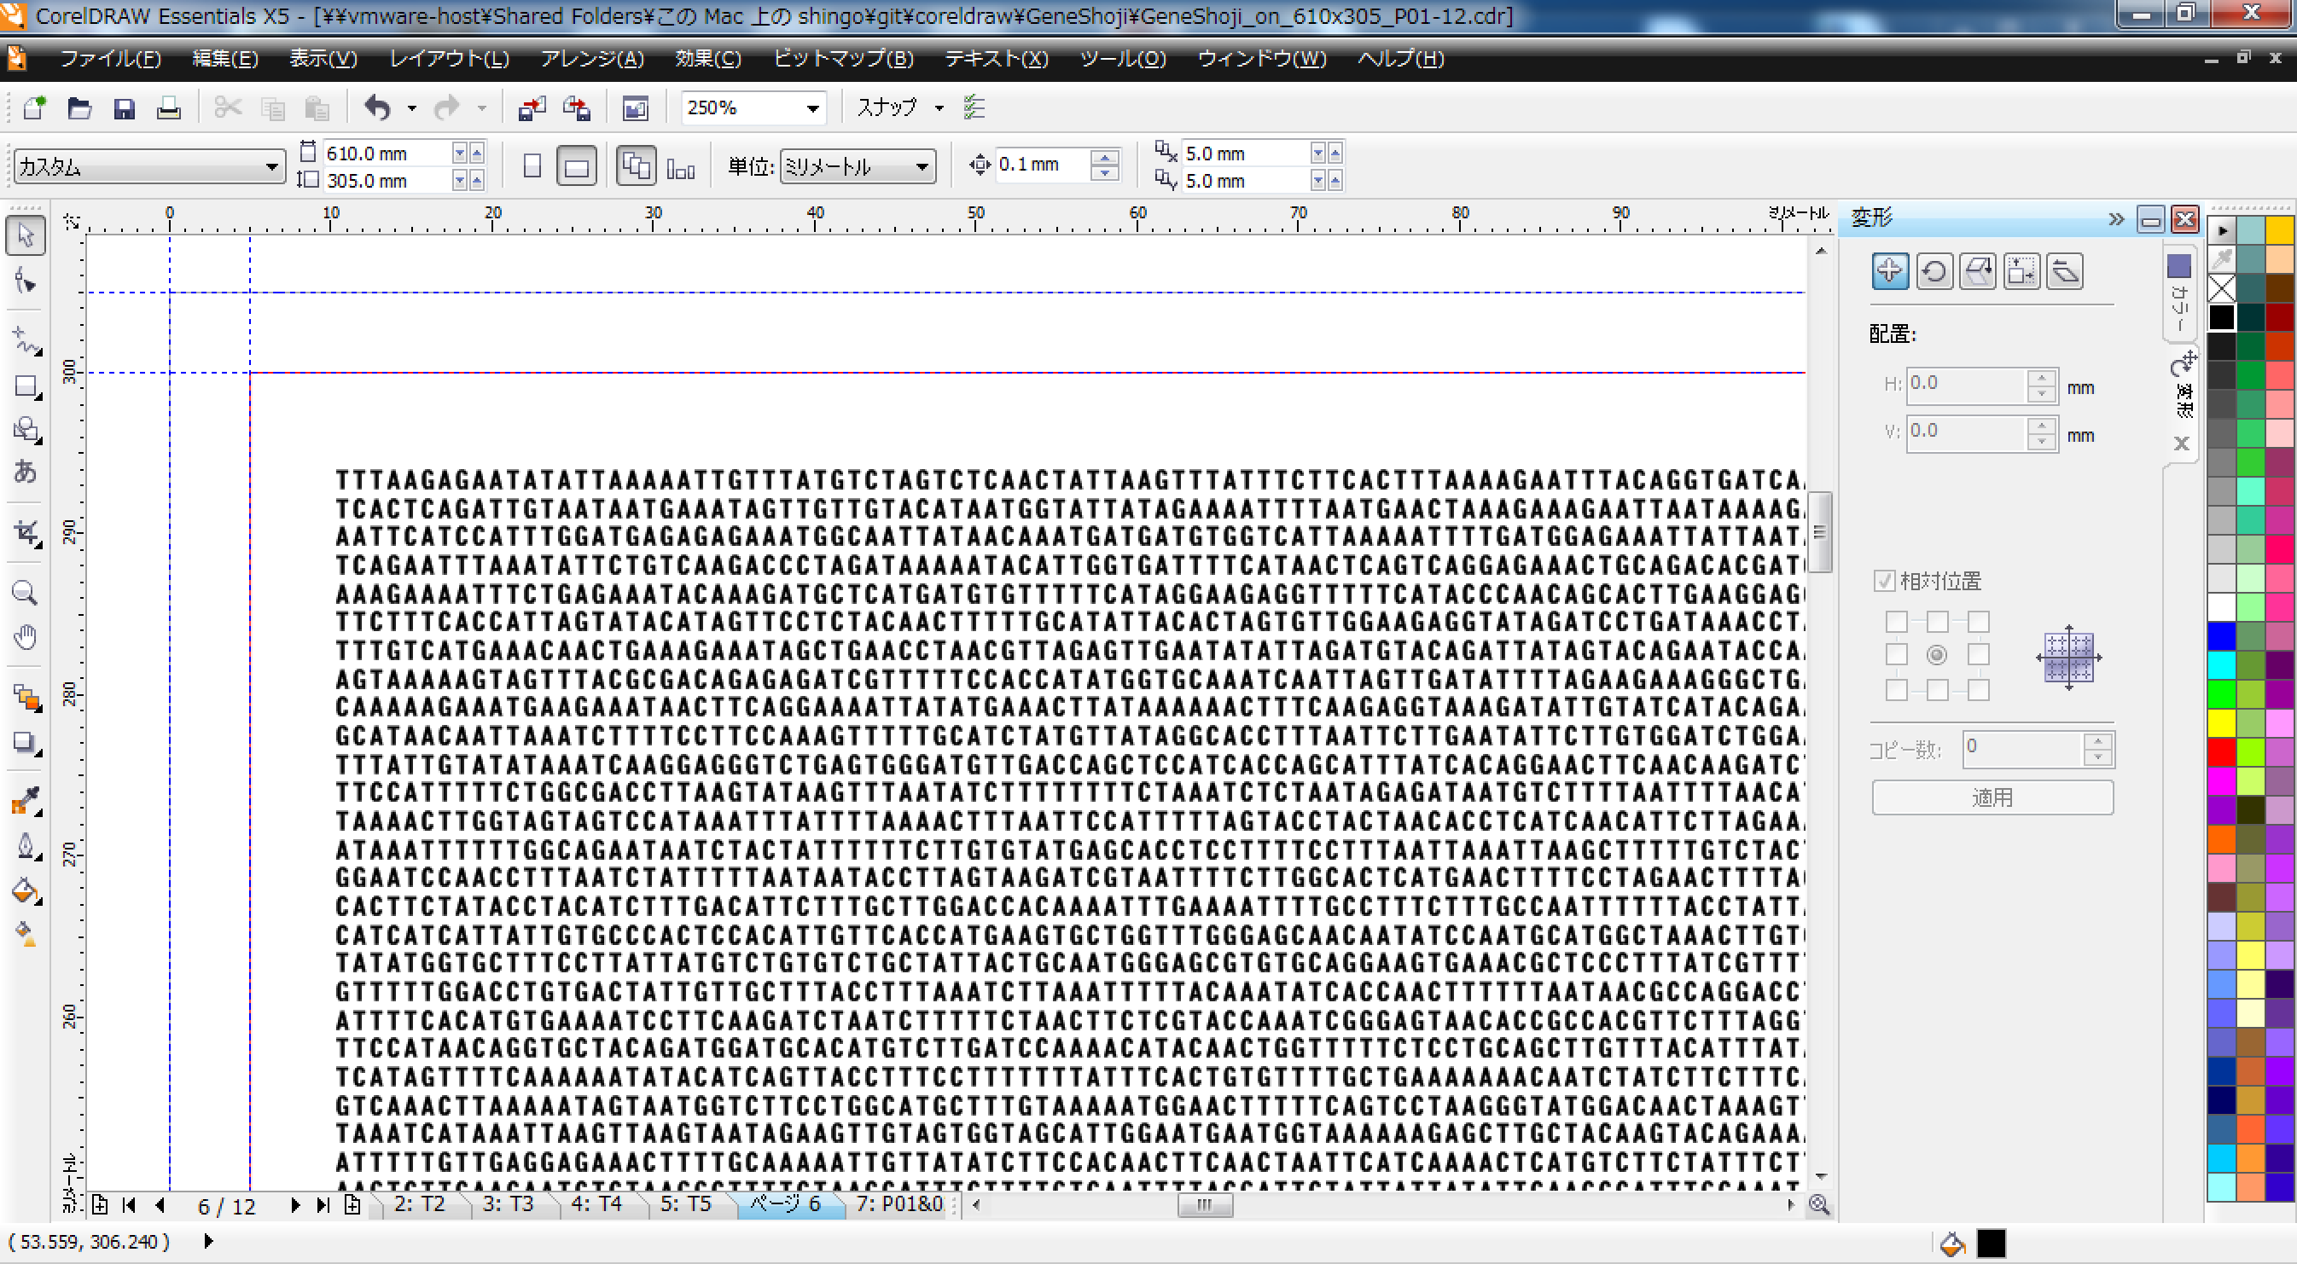Select the Zoom magnifier tool

(x=26, y=593)
